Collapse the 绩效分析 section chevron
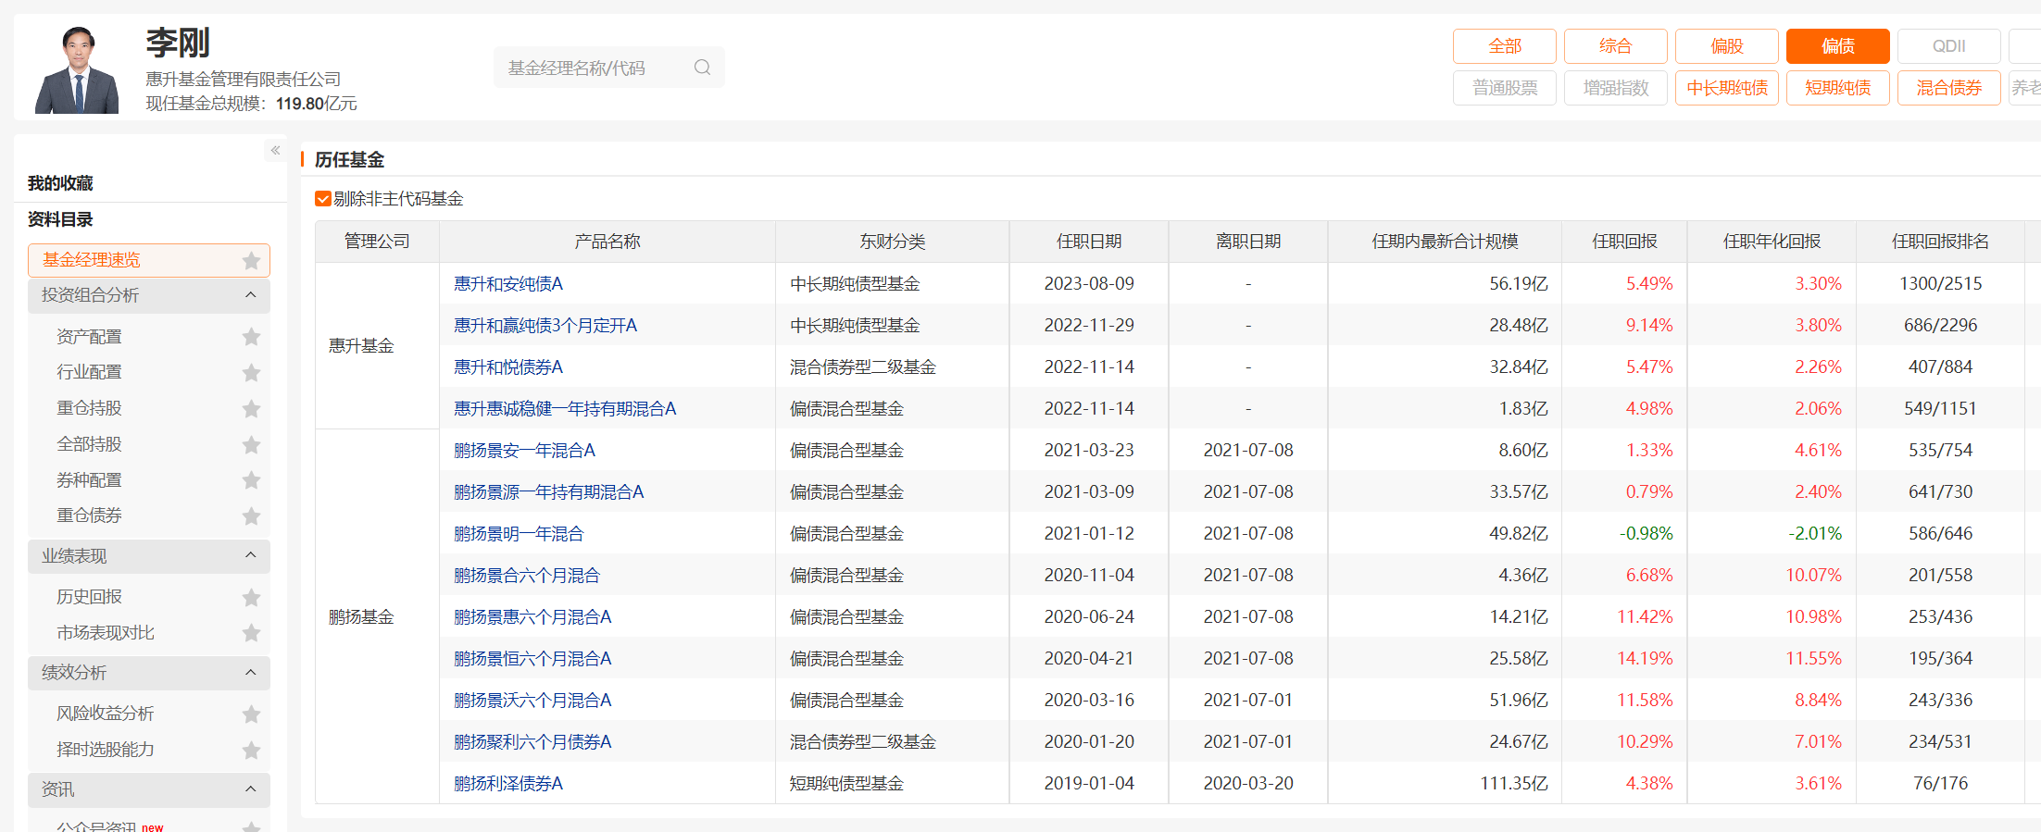2041x832 pixels. click(x=250, y=673)
